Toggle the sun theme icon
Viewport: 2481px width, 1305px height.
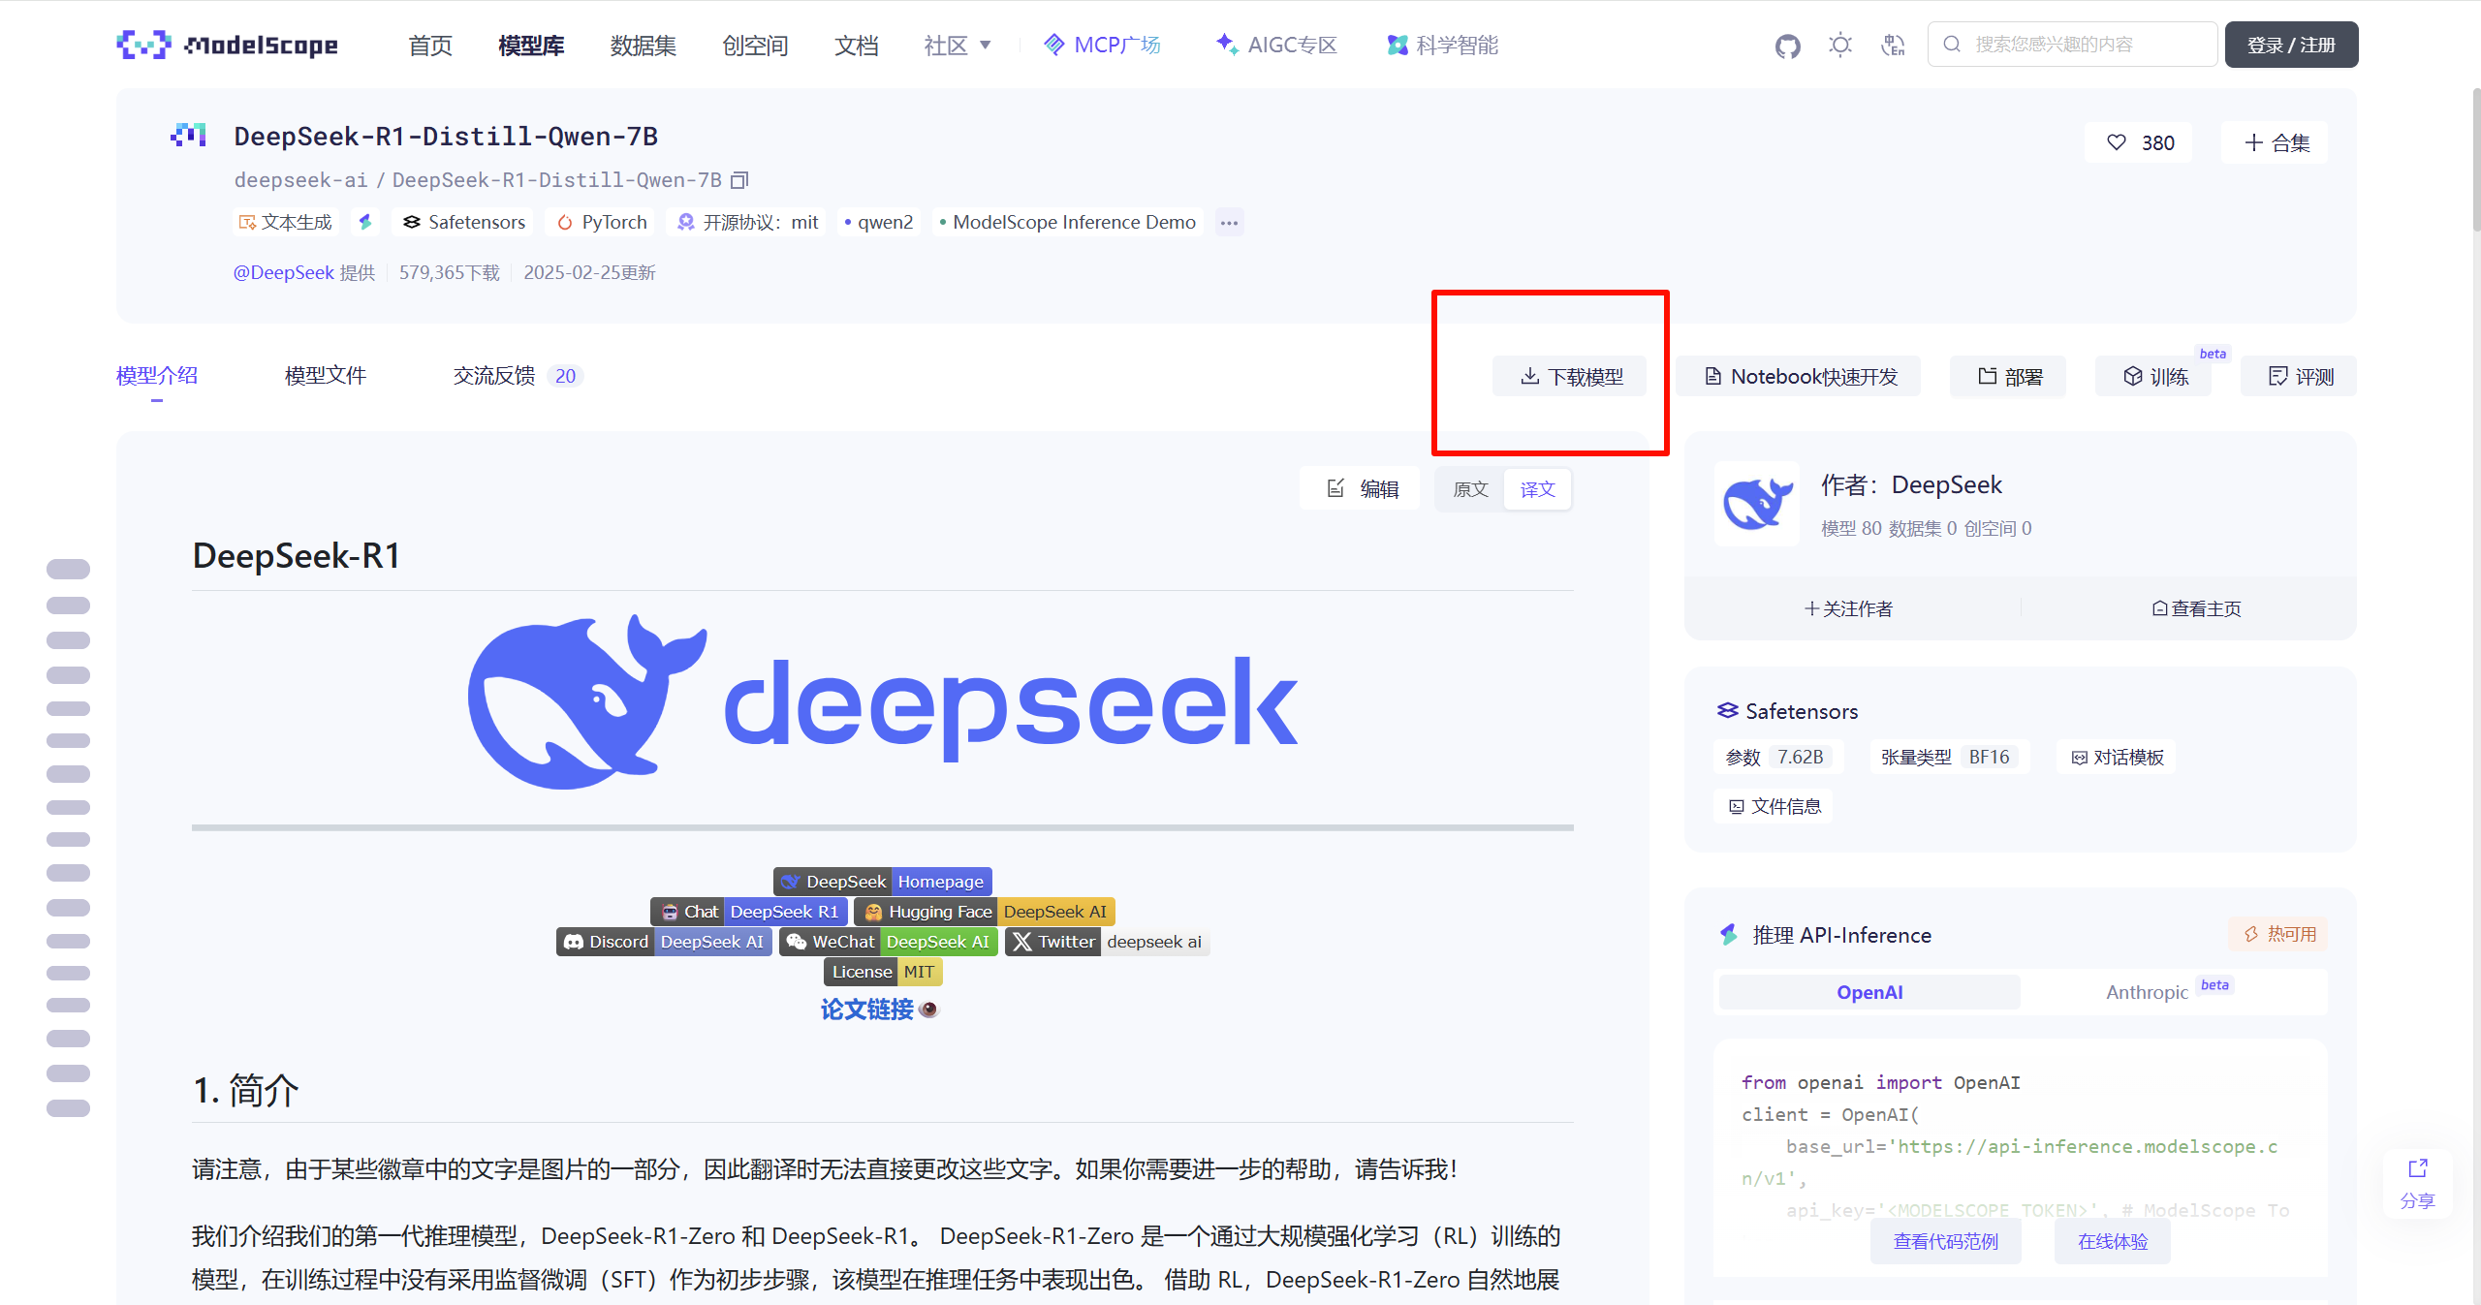[1839, 45]
